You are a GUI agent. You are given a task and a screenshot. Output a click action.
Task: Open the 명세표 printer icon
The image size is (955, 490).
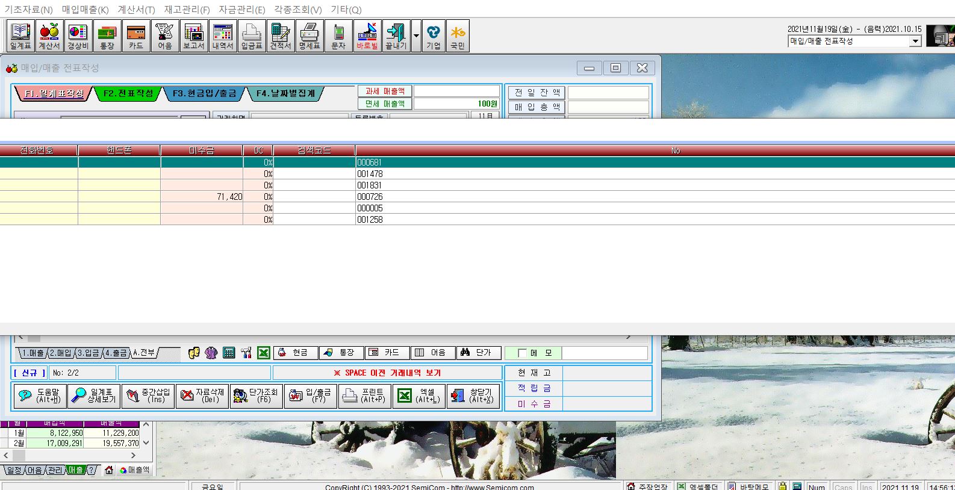(x=310, y=36)
